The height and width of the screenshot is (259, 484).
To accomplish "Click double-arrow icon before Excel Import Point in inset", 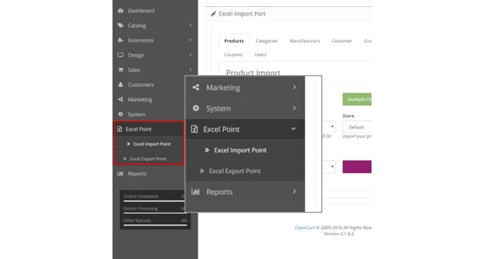I will click(207, 150).
